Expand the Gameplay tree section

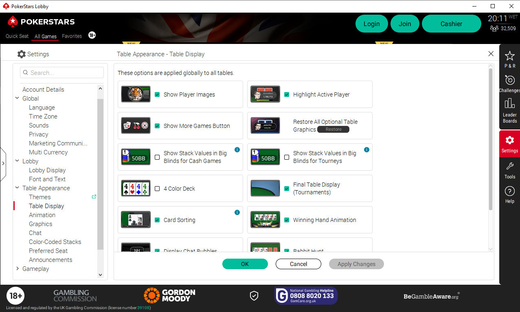[18, 268]
